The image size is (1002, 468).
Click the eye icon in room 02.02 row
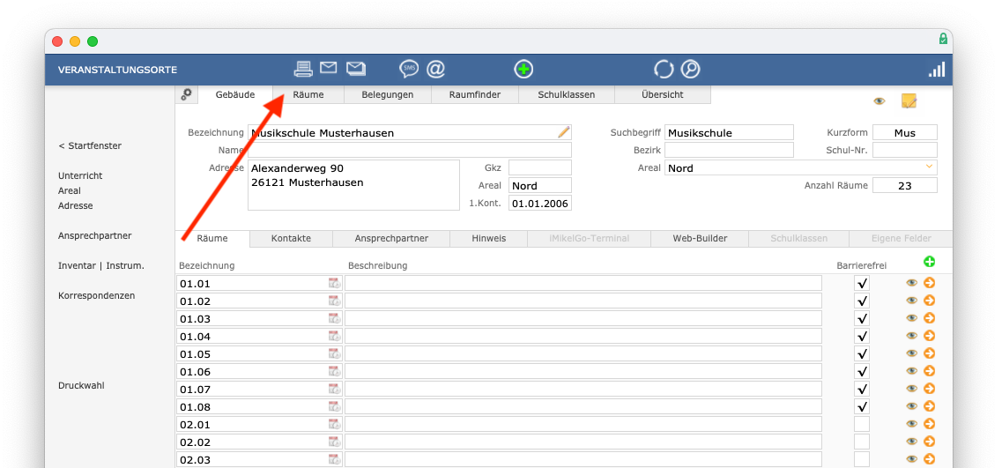911,442
